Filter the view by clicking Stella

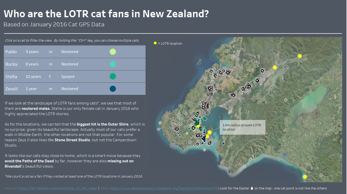[x=11, y=77]
